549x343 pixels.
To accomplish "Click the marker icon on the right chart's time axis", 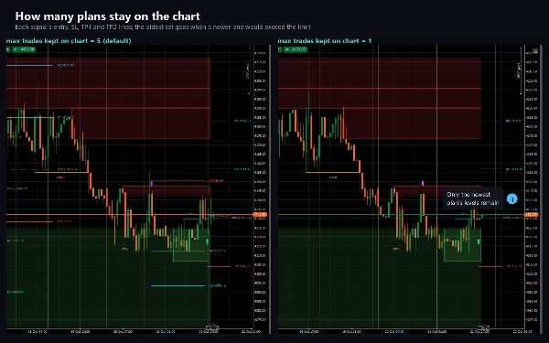I will 483,327.
